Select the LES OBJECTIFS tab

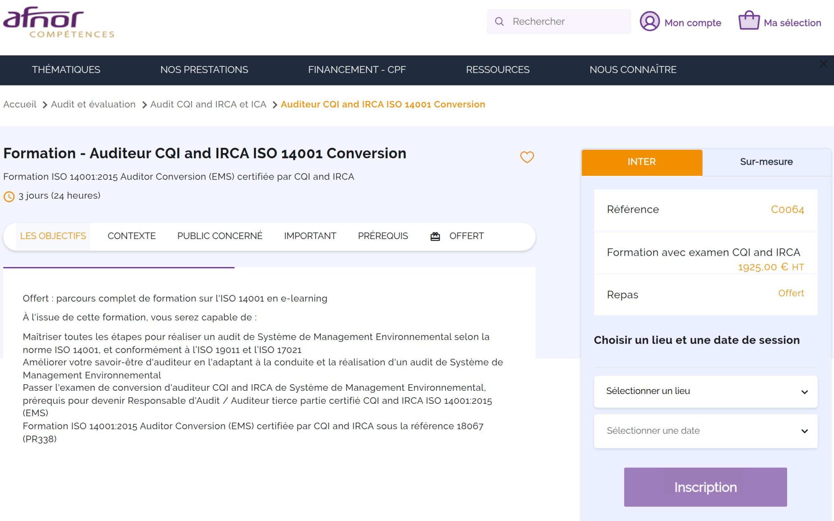coord(53,236)
